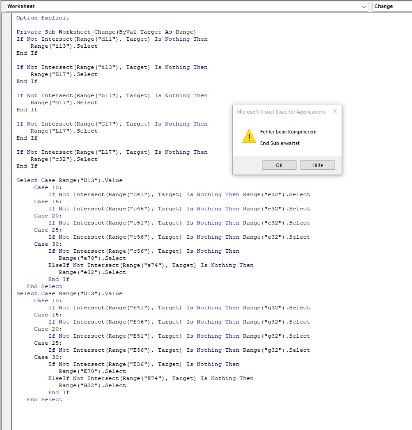The height and width of the screenshot is (430, 412).
Task: Click the If line checking Range("E51")
Action: pos(179,336)
